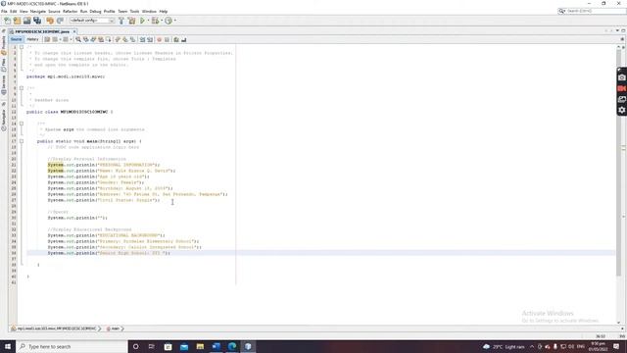627x353 pixels.
Task: Click the Windows taskbar search box
Action: (72, 346)
